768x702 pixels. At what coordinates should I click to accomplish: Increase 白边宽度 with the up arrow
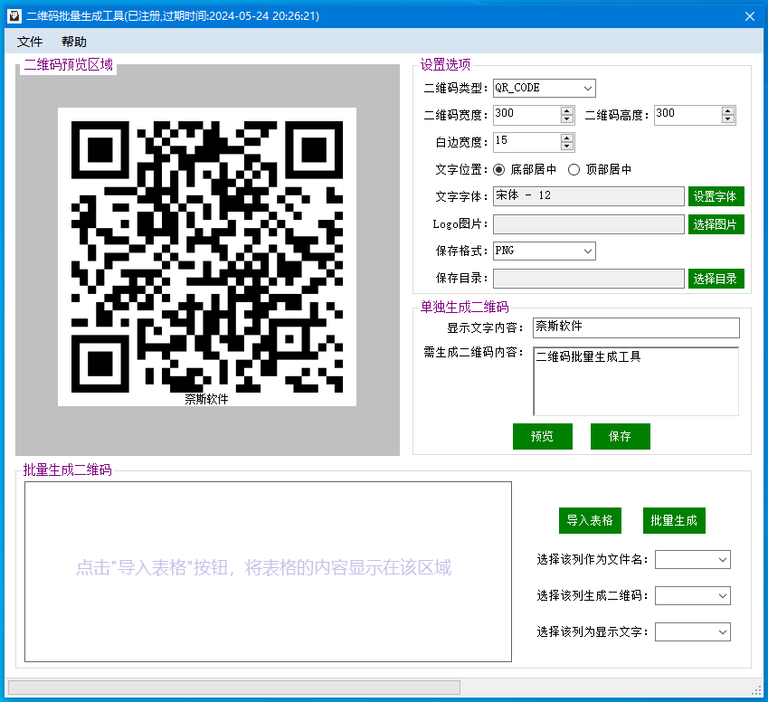(567, 138)
